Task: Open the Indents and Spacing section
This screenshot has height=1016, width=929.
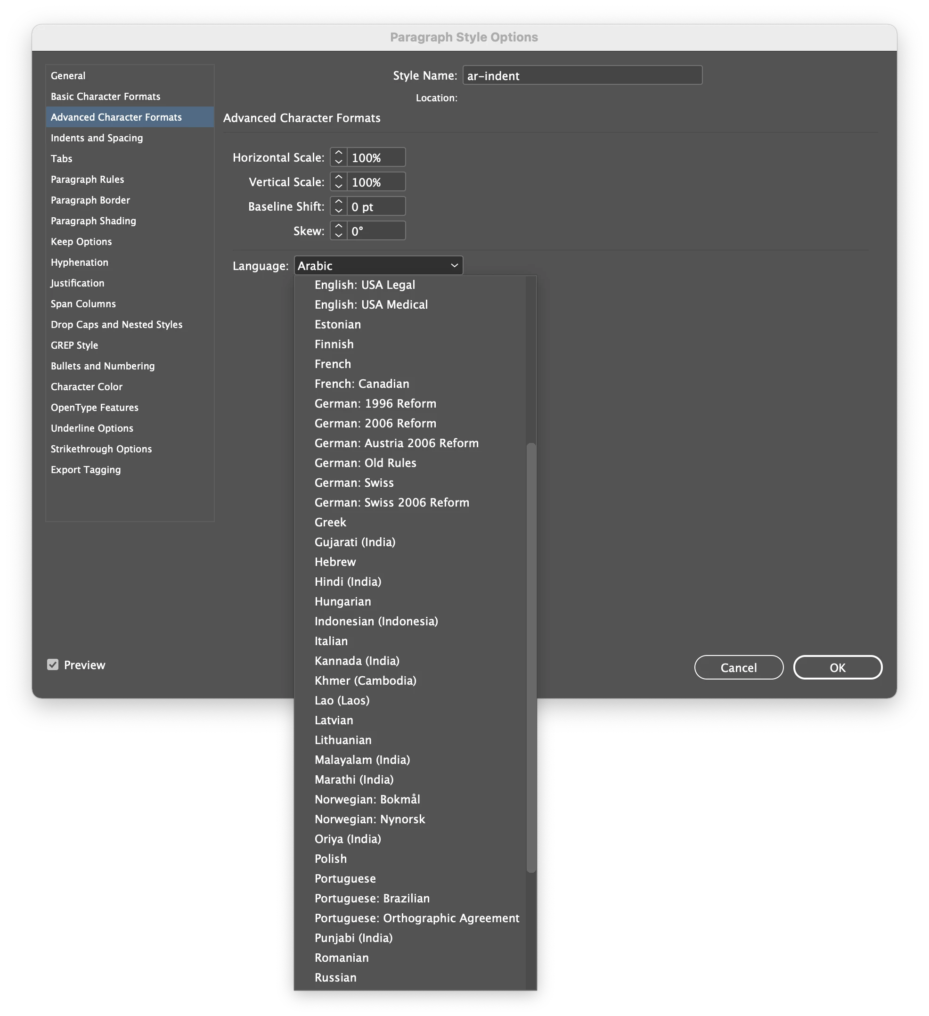Action: (97, 138)
